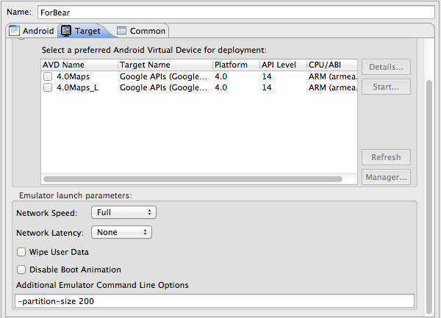Click API level 14 in 4.0Maps row
The width and height of the screenshot is (441, 318).
[x=267, y=76]
